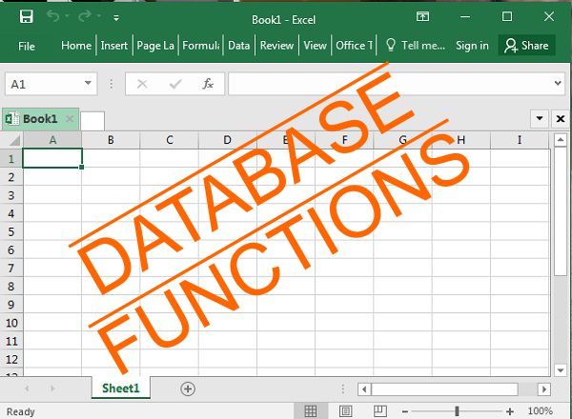Open the File menu
Image resolution: width=572 pixels, height=419 pixels.
point(27,46)
